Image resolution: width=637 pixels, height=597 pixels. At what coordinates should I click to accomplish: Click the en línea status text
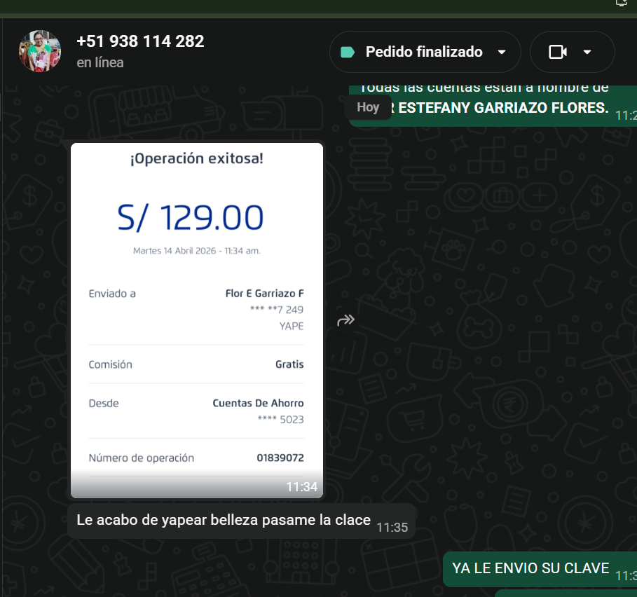coord(100,62)
